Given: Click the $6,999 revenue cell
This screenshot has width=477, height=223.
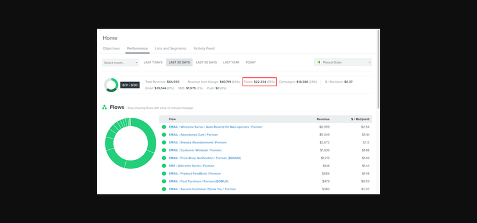Looking at the screenshot, I should pos(324,127).
